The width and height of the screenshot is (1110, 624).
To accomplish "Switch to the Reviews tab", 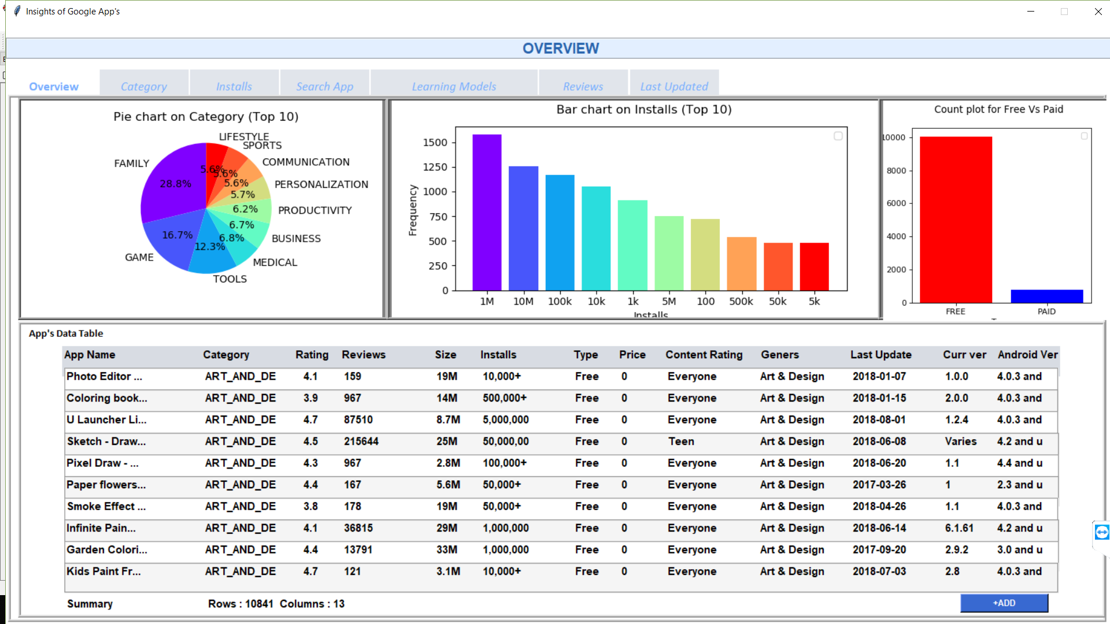I will (x=583, y=86).
